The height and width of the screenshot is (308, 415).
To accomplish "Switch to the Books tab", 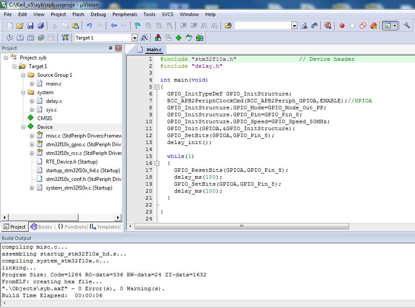I will (42, 227).
